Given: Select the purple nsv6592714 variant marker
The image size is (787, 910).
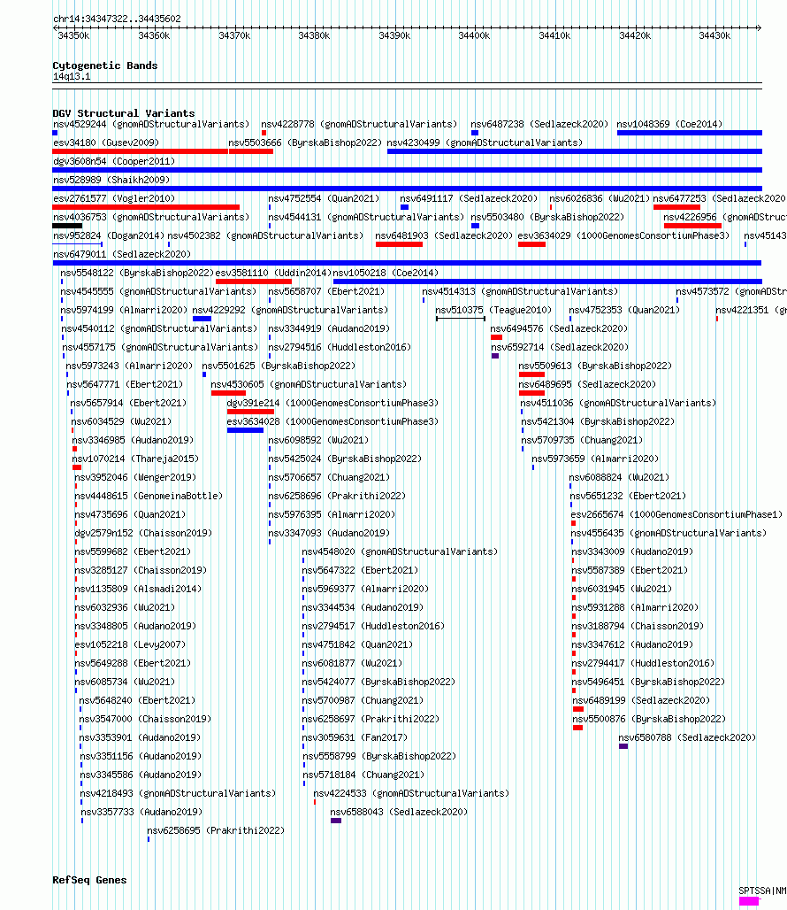Looking at the screenshot, I should click(495, 356).
